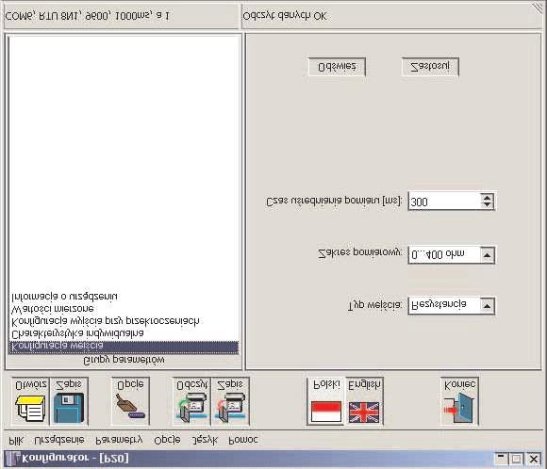Exit the program via the Koniec door icon

click(x=460, y=401)
